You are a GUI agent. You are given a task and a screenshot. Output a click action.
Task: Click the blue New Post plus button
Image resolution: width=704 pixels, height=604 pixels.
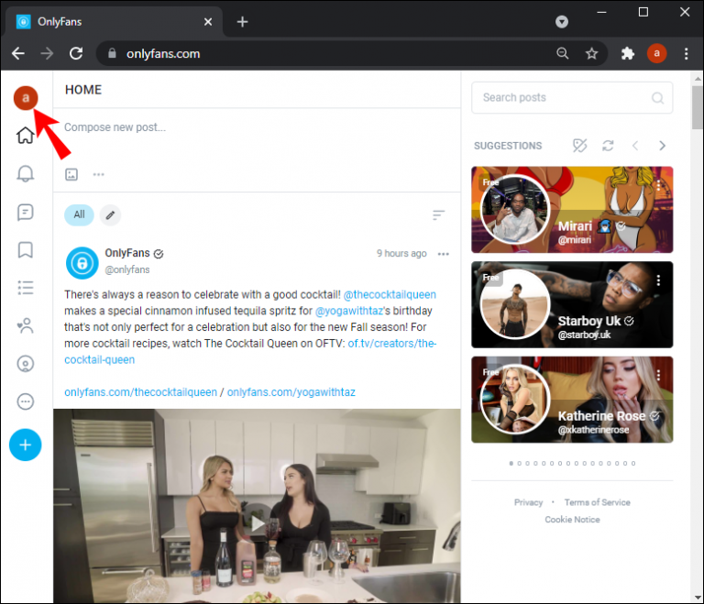pos(25,445)
